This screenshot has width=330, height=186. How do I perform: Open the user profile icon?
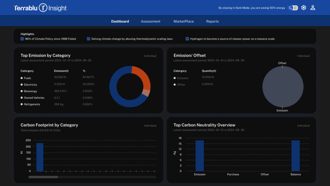[313, 8]
